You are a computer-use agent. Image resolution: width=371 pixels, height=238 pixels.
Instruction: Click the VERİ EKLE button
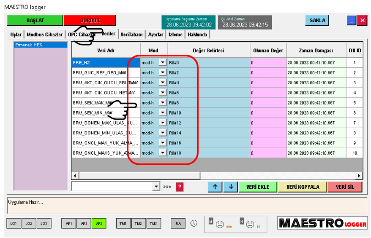[x=258, y=187]
